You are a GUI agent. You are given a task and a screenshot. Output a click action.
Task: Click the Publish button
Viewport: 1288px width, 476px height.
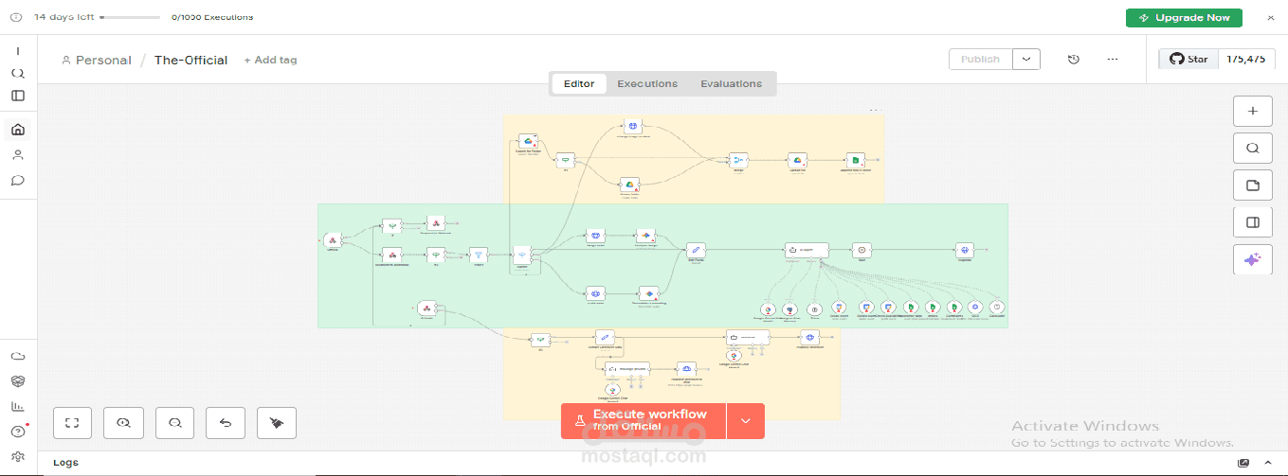pos(980,60)
